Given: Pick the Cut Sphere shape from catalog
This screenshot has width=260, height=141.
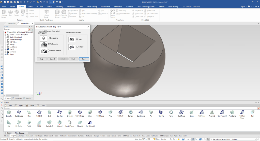Looking at the screenshot, I should pos(141,113).
